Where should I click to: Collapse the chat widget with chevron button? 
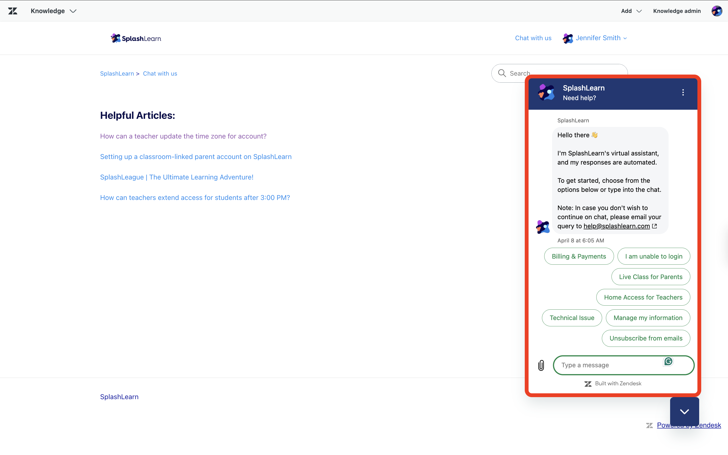coord(684,411)
